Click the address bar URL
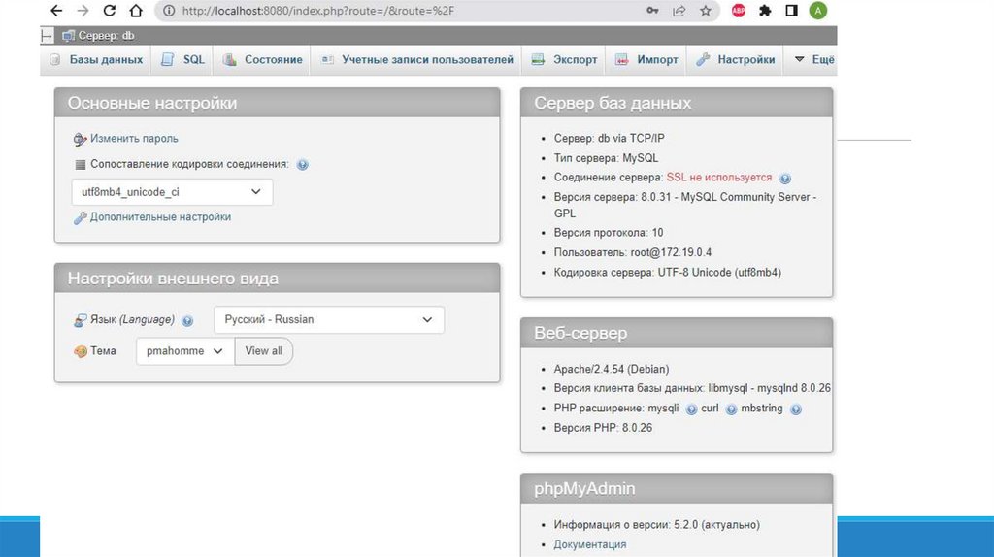This screenshot has height=557, width=994. 318,11
